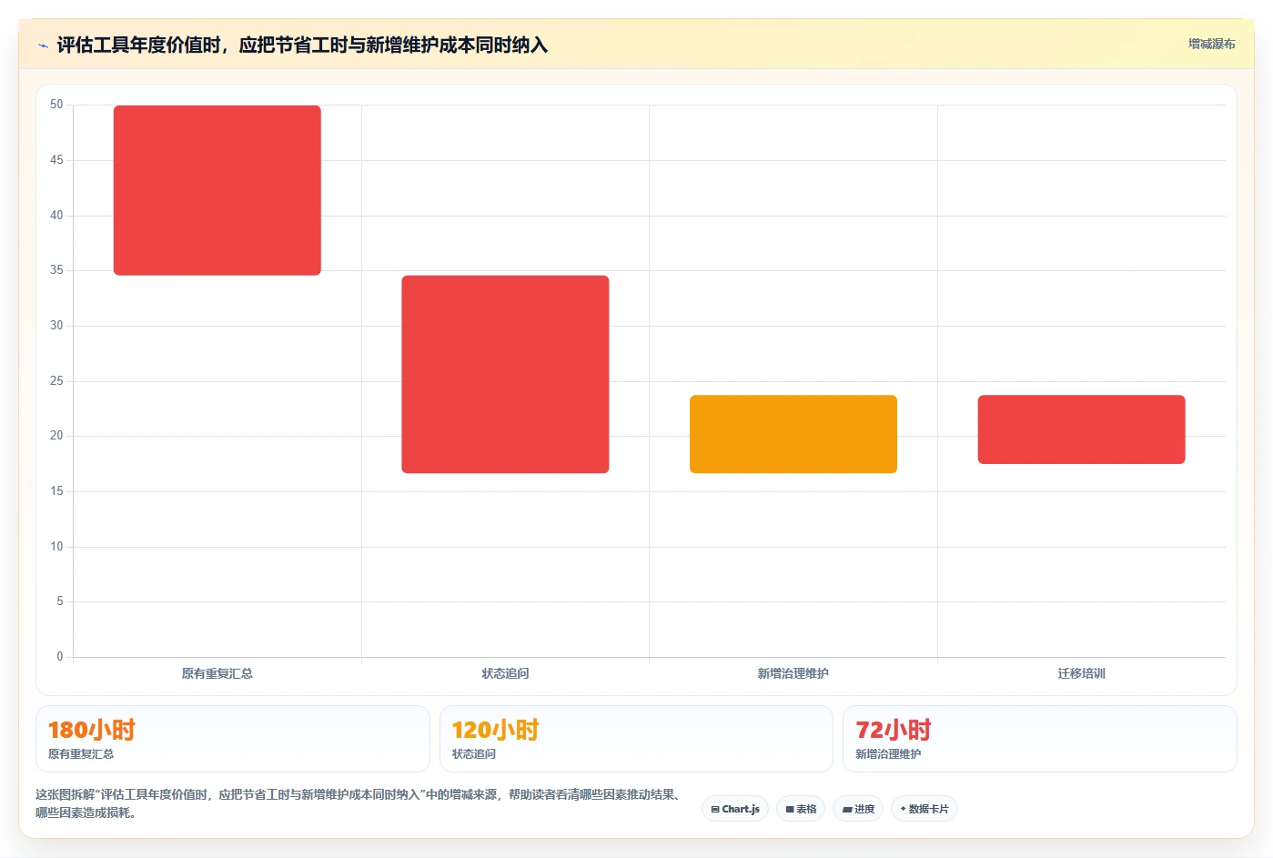The height and width of the screenshot is (858, 1273).
Task: Click the lightning icon beside the title
Action: (x=43, y=45)
